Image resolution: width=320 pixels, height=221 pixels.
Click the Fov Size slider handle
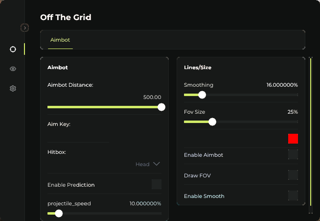[x=212, y=122]
